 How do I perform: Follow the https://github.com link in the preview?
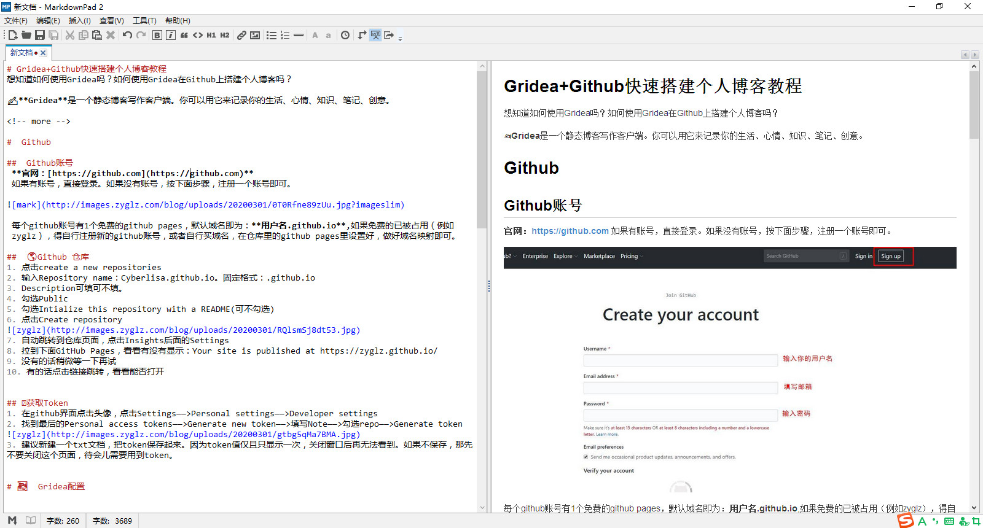click(x=570, y=231)
